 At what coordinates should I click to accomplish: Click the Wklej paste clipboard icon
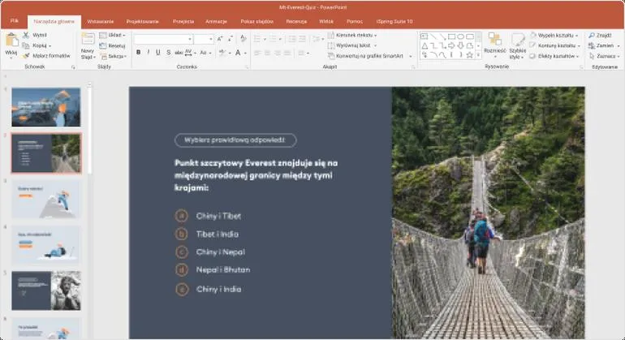coord(11,41)
